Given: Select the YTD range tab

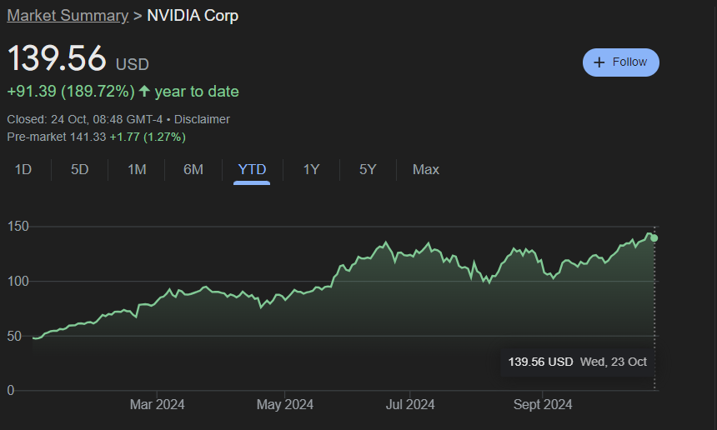Looking at the screenshot, I should click(252, 169).
